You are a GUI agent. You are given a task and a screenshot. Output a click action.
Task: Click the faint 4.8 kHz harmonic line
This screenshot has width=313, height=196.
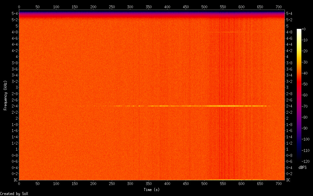225,32
